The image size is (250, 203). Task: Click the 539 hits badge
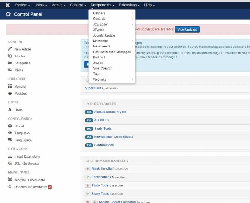pyautogui.click(x=89, y=145)
